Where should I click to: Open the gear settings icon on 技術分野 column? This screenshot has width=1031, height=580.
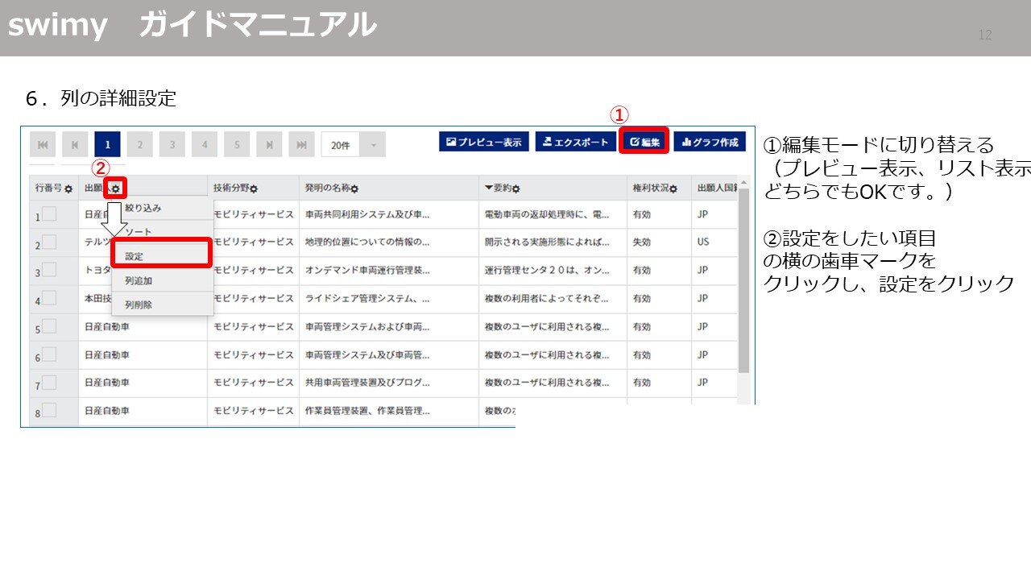coord(255,187)
